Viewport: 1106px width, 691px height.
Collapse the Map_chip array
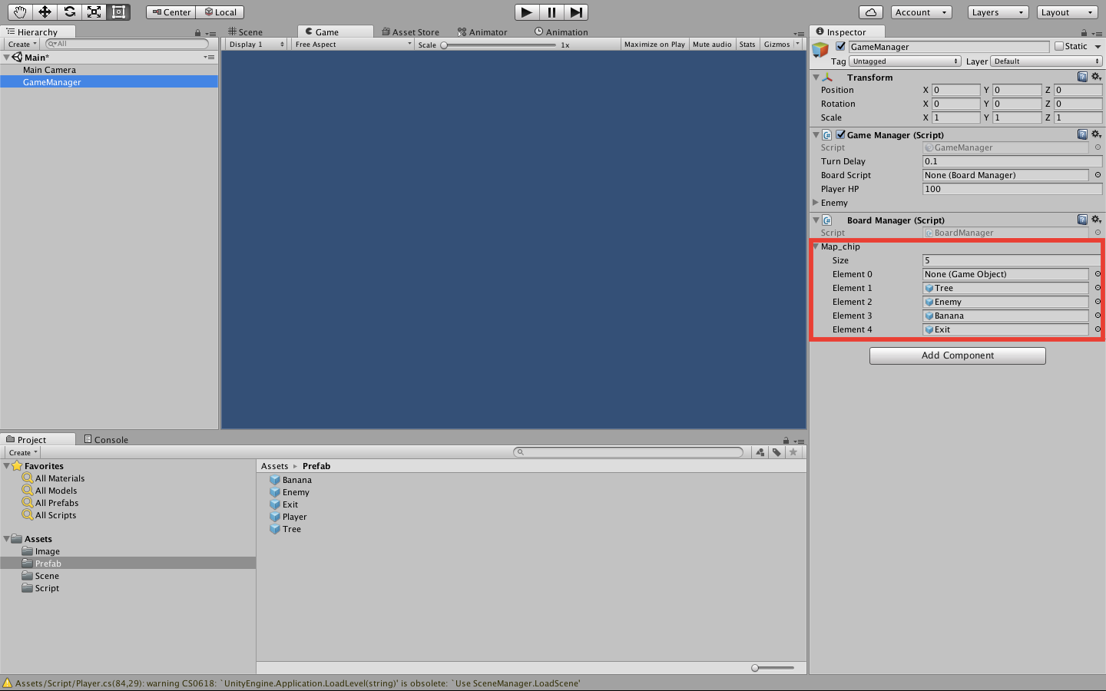click(x=816, y=246)
